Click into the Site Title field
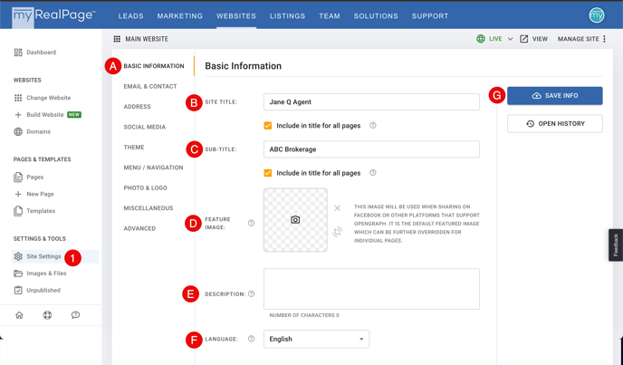Image resolution: width=623 pixels, height=365 pixels. (371, 101)
